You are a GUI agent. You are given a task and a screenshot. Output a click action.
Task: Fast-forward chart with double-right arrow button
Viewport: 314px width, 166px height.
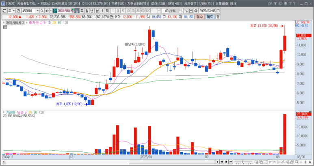[x=231, y=162]
